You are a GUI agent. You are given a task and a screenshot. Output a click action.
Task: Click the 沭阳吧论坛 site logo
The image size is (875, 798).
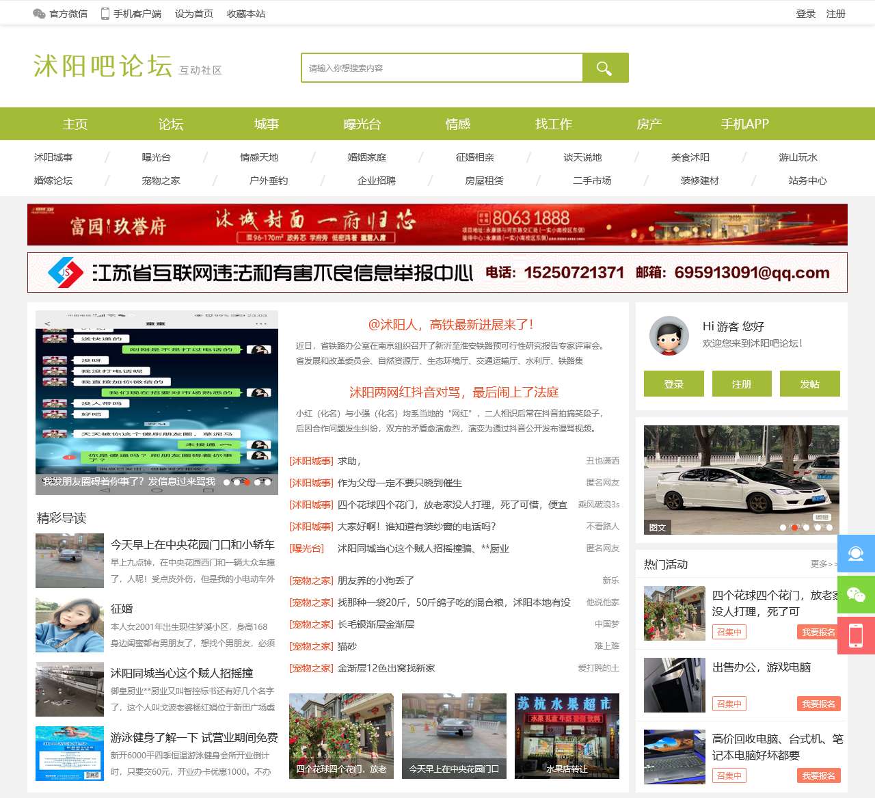click(x=103, y=66)
